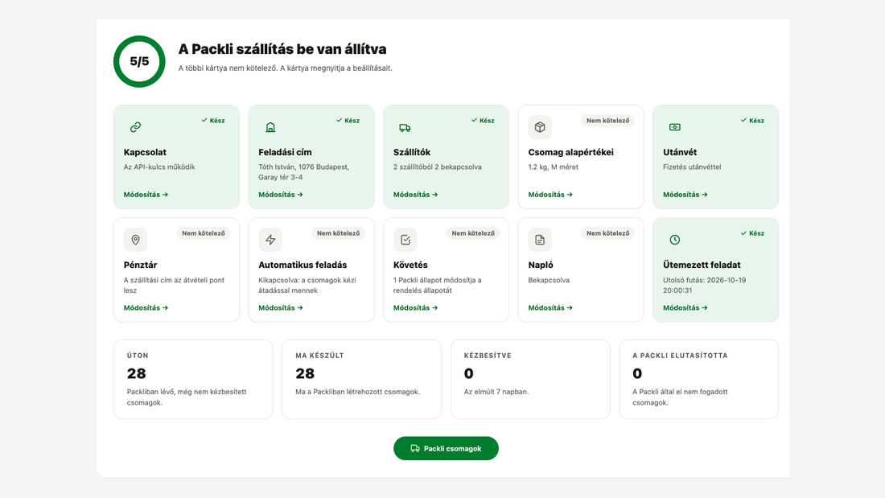Open Módosítás link under Napló
Screen dimensions: 885x498
tap(550, 307)
